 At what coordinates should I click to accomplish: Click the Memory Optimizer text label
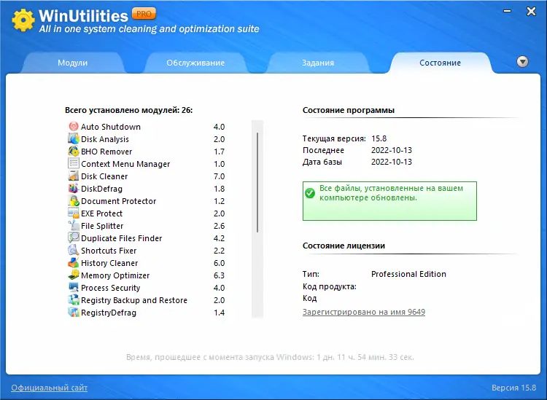tap(115, 275)
